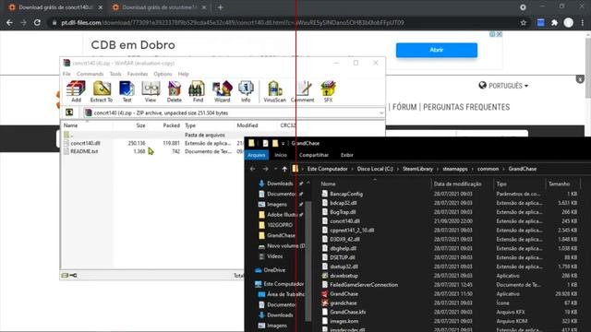Open the WinRAR Tools menu
Screen dimensions: 591x332
pyautogui.click(x=115, y=74)
